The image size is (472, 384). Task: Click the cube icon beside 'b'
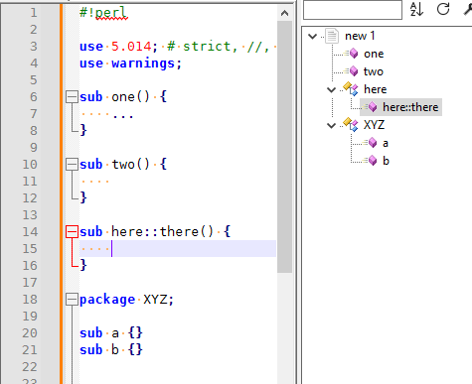click(x=372, y=161)
